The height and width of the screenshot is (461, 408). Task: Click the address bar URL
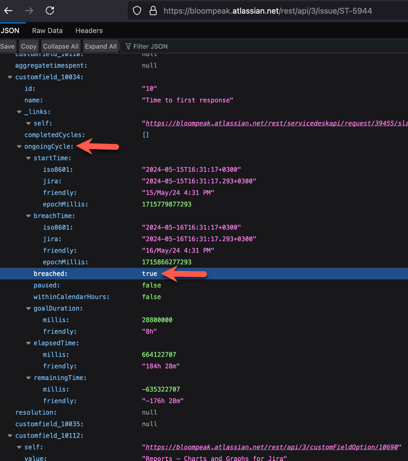[267, 11]
